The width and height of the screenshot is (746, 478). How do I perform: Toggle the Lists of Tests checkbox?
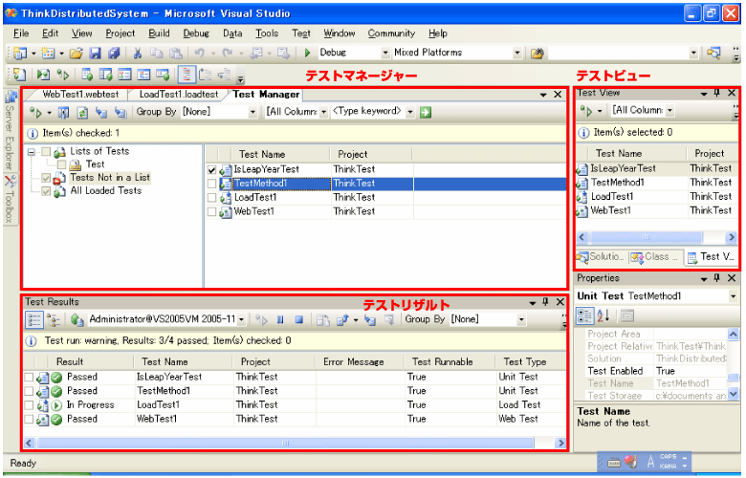pyautogui.click(x=46, y=152)
